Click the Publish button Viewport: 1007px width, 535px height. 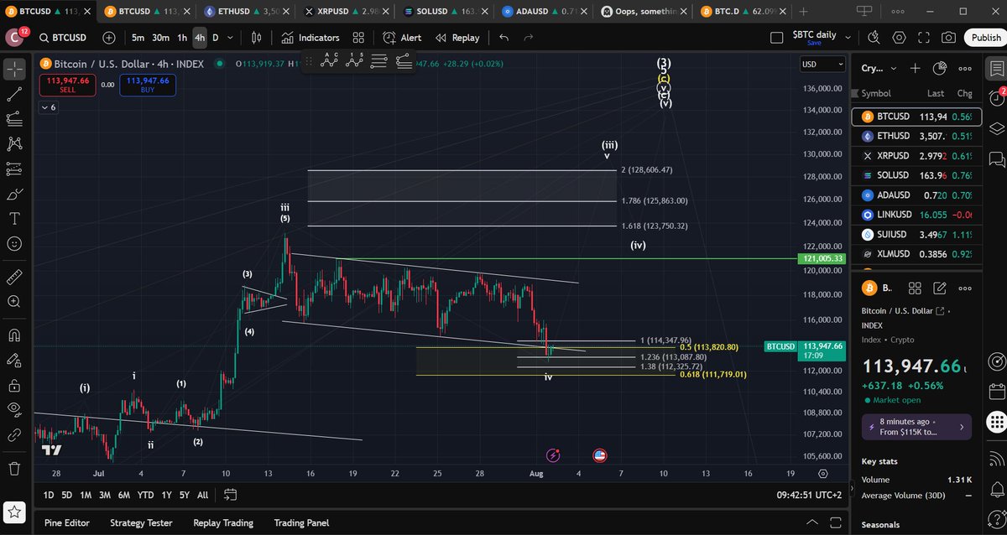(985, 38)
